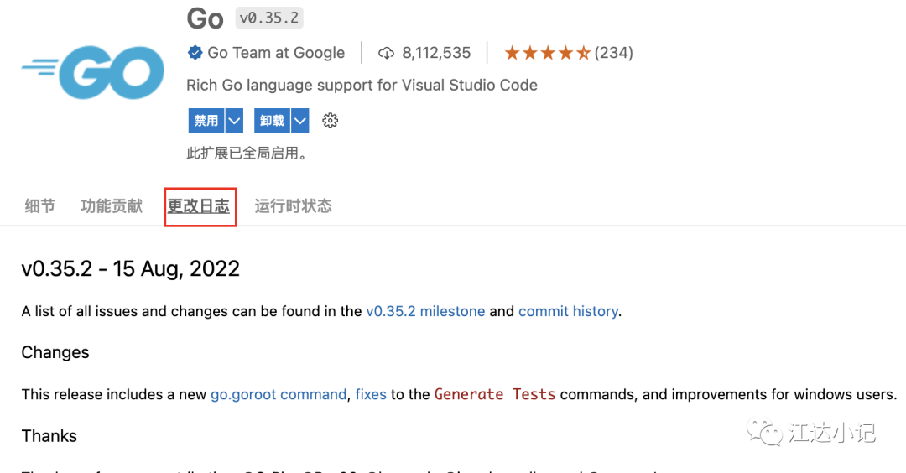Click the Rich Go language support description

tap(362, 86)
